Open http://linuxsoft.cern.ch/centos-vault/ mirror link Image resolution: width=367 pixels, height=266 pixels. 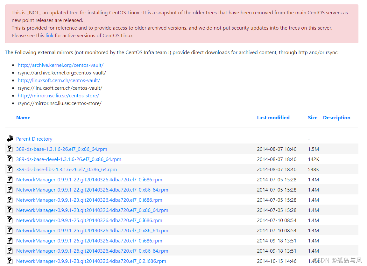coord(59,80)
